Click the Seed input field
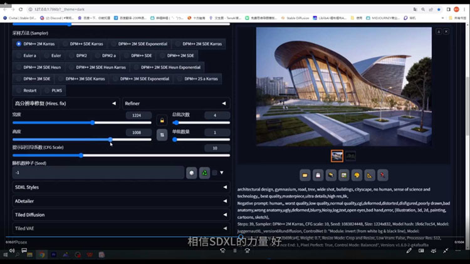This screenshot has height=264, width=470. [97, 172]
